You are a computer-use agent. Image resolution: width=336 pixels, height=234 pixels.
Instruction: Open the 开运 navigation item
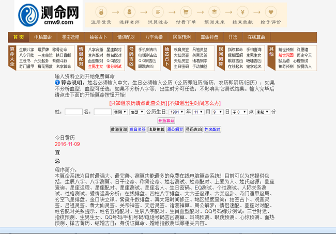coord(233,37)
